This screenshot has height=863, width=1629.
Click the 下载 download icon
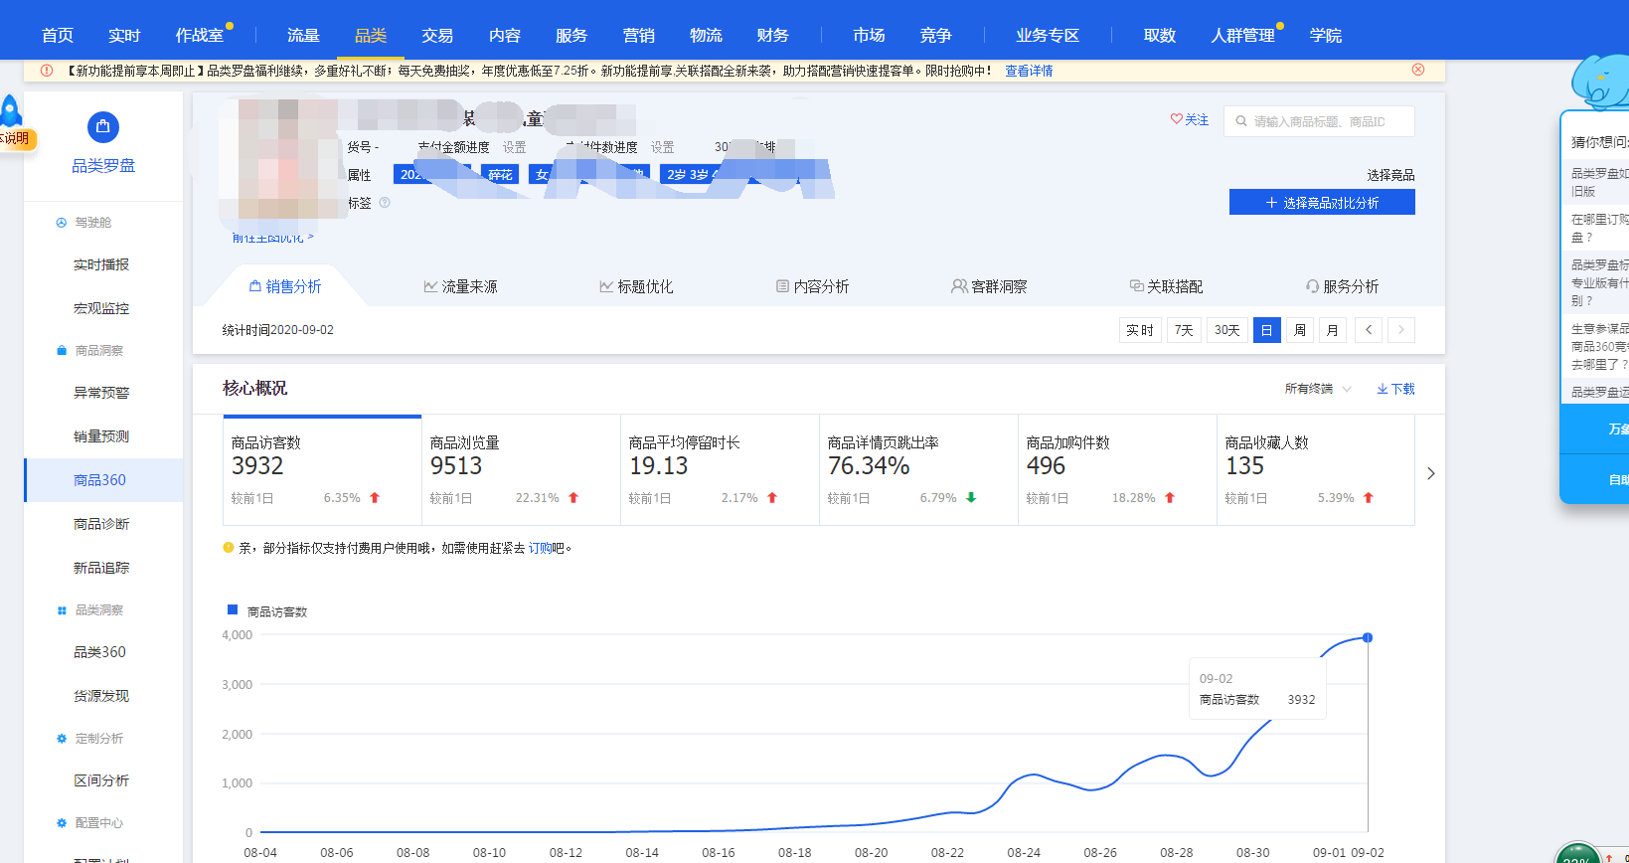coord(1383,389)
